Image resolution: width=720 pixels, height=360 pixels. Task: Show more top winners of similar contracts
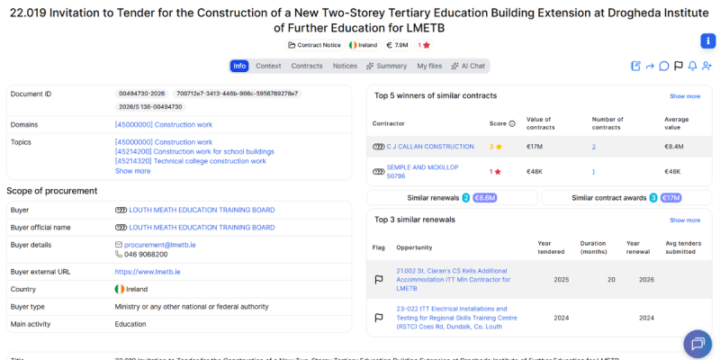coord(685,96)
